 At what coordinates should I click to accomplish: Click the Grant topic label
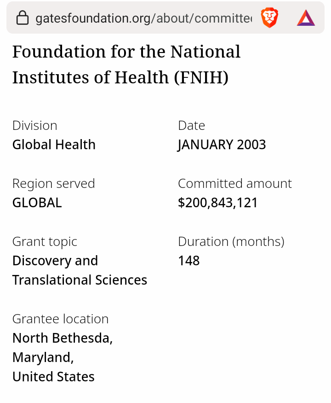(45, 241)
